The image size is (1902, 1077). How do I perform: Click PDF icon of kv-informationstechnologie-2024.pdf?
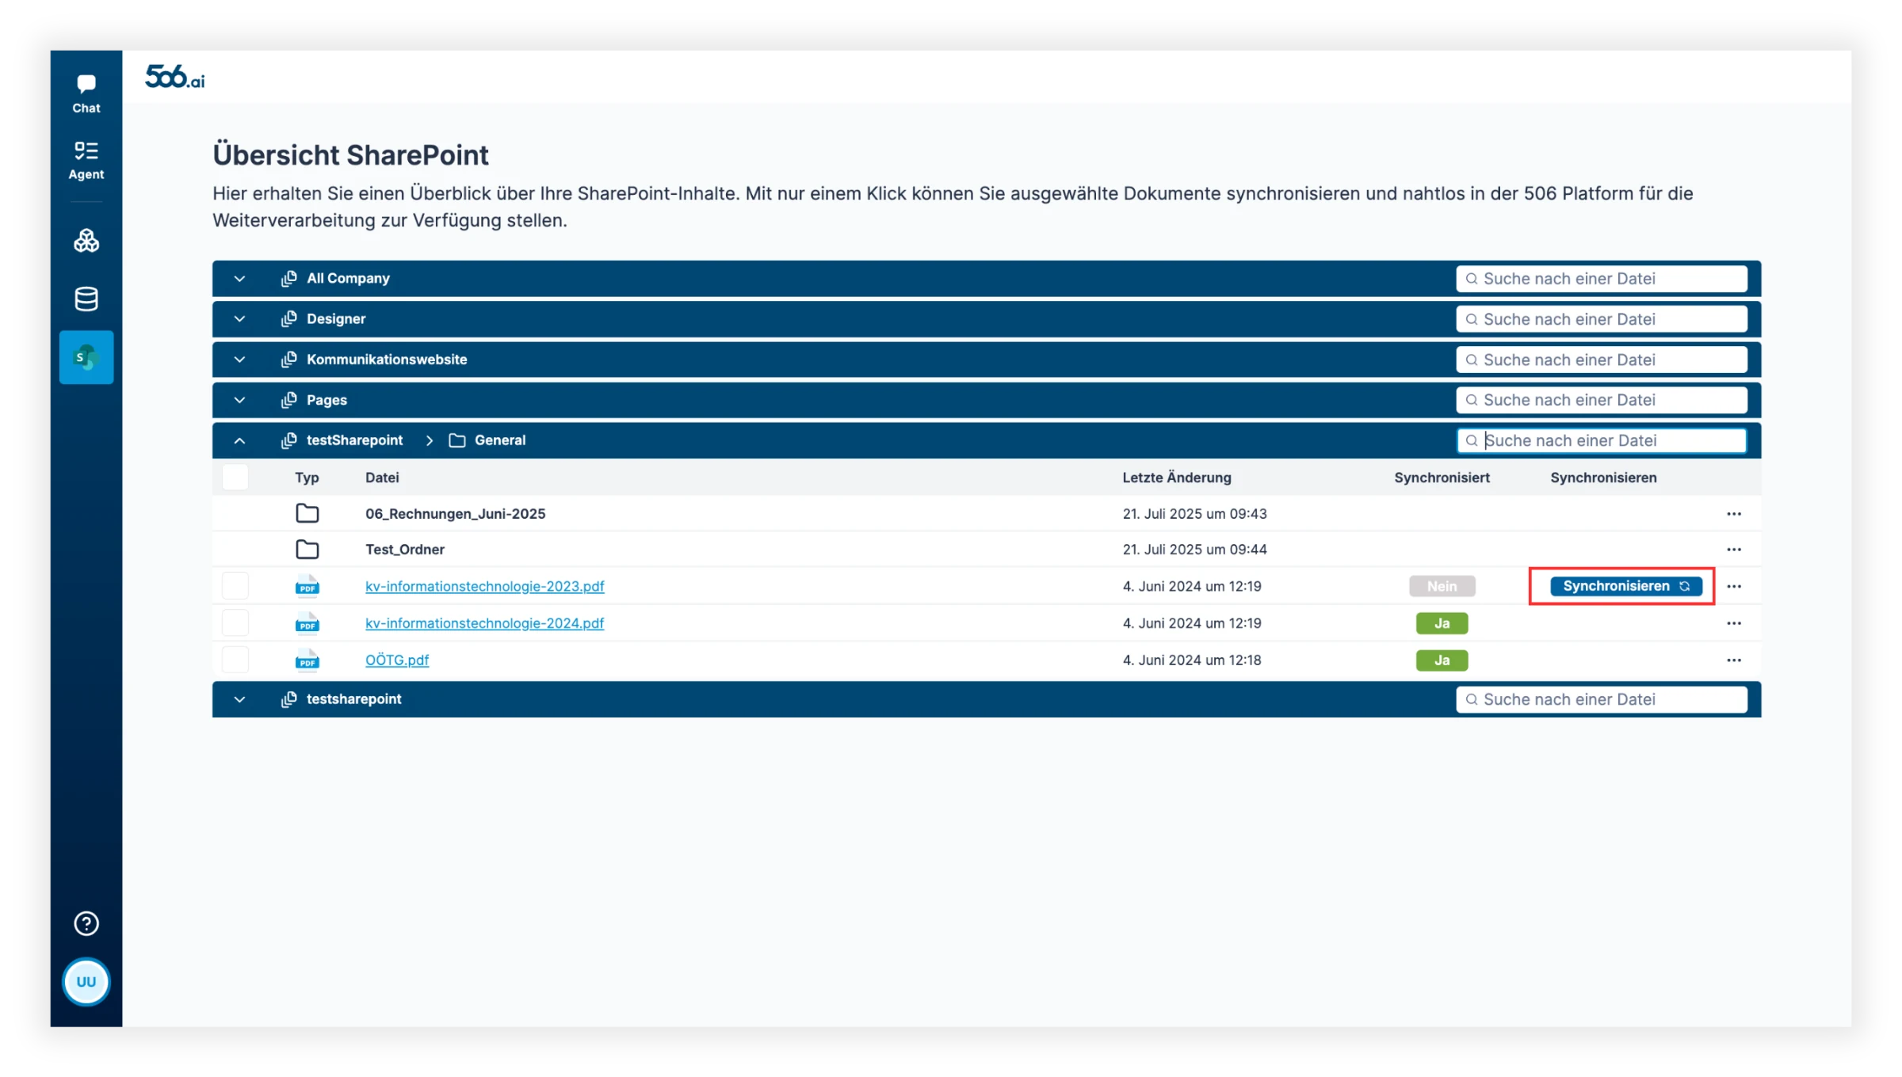pyautogui.click(x=307, y=623)
